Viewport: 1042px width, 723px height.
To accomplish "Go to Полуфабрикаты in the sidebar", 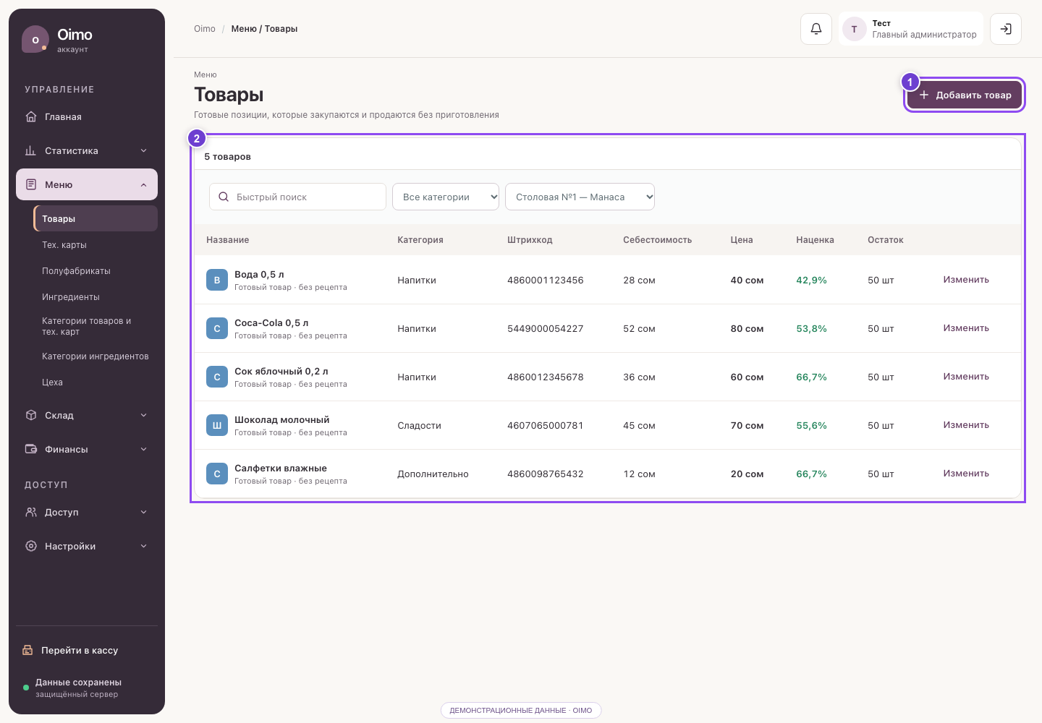I will tap(96, 271).
